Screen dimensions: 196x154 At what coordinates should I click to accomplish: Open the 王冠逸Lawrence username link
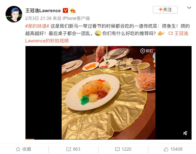tap(43, 11)
